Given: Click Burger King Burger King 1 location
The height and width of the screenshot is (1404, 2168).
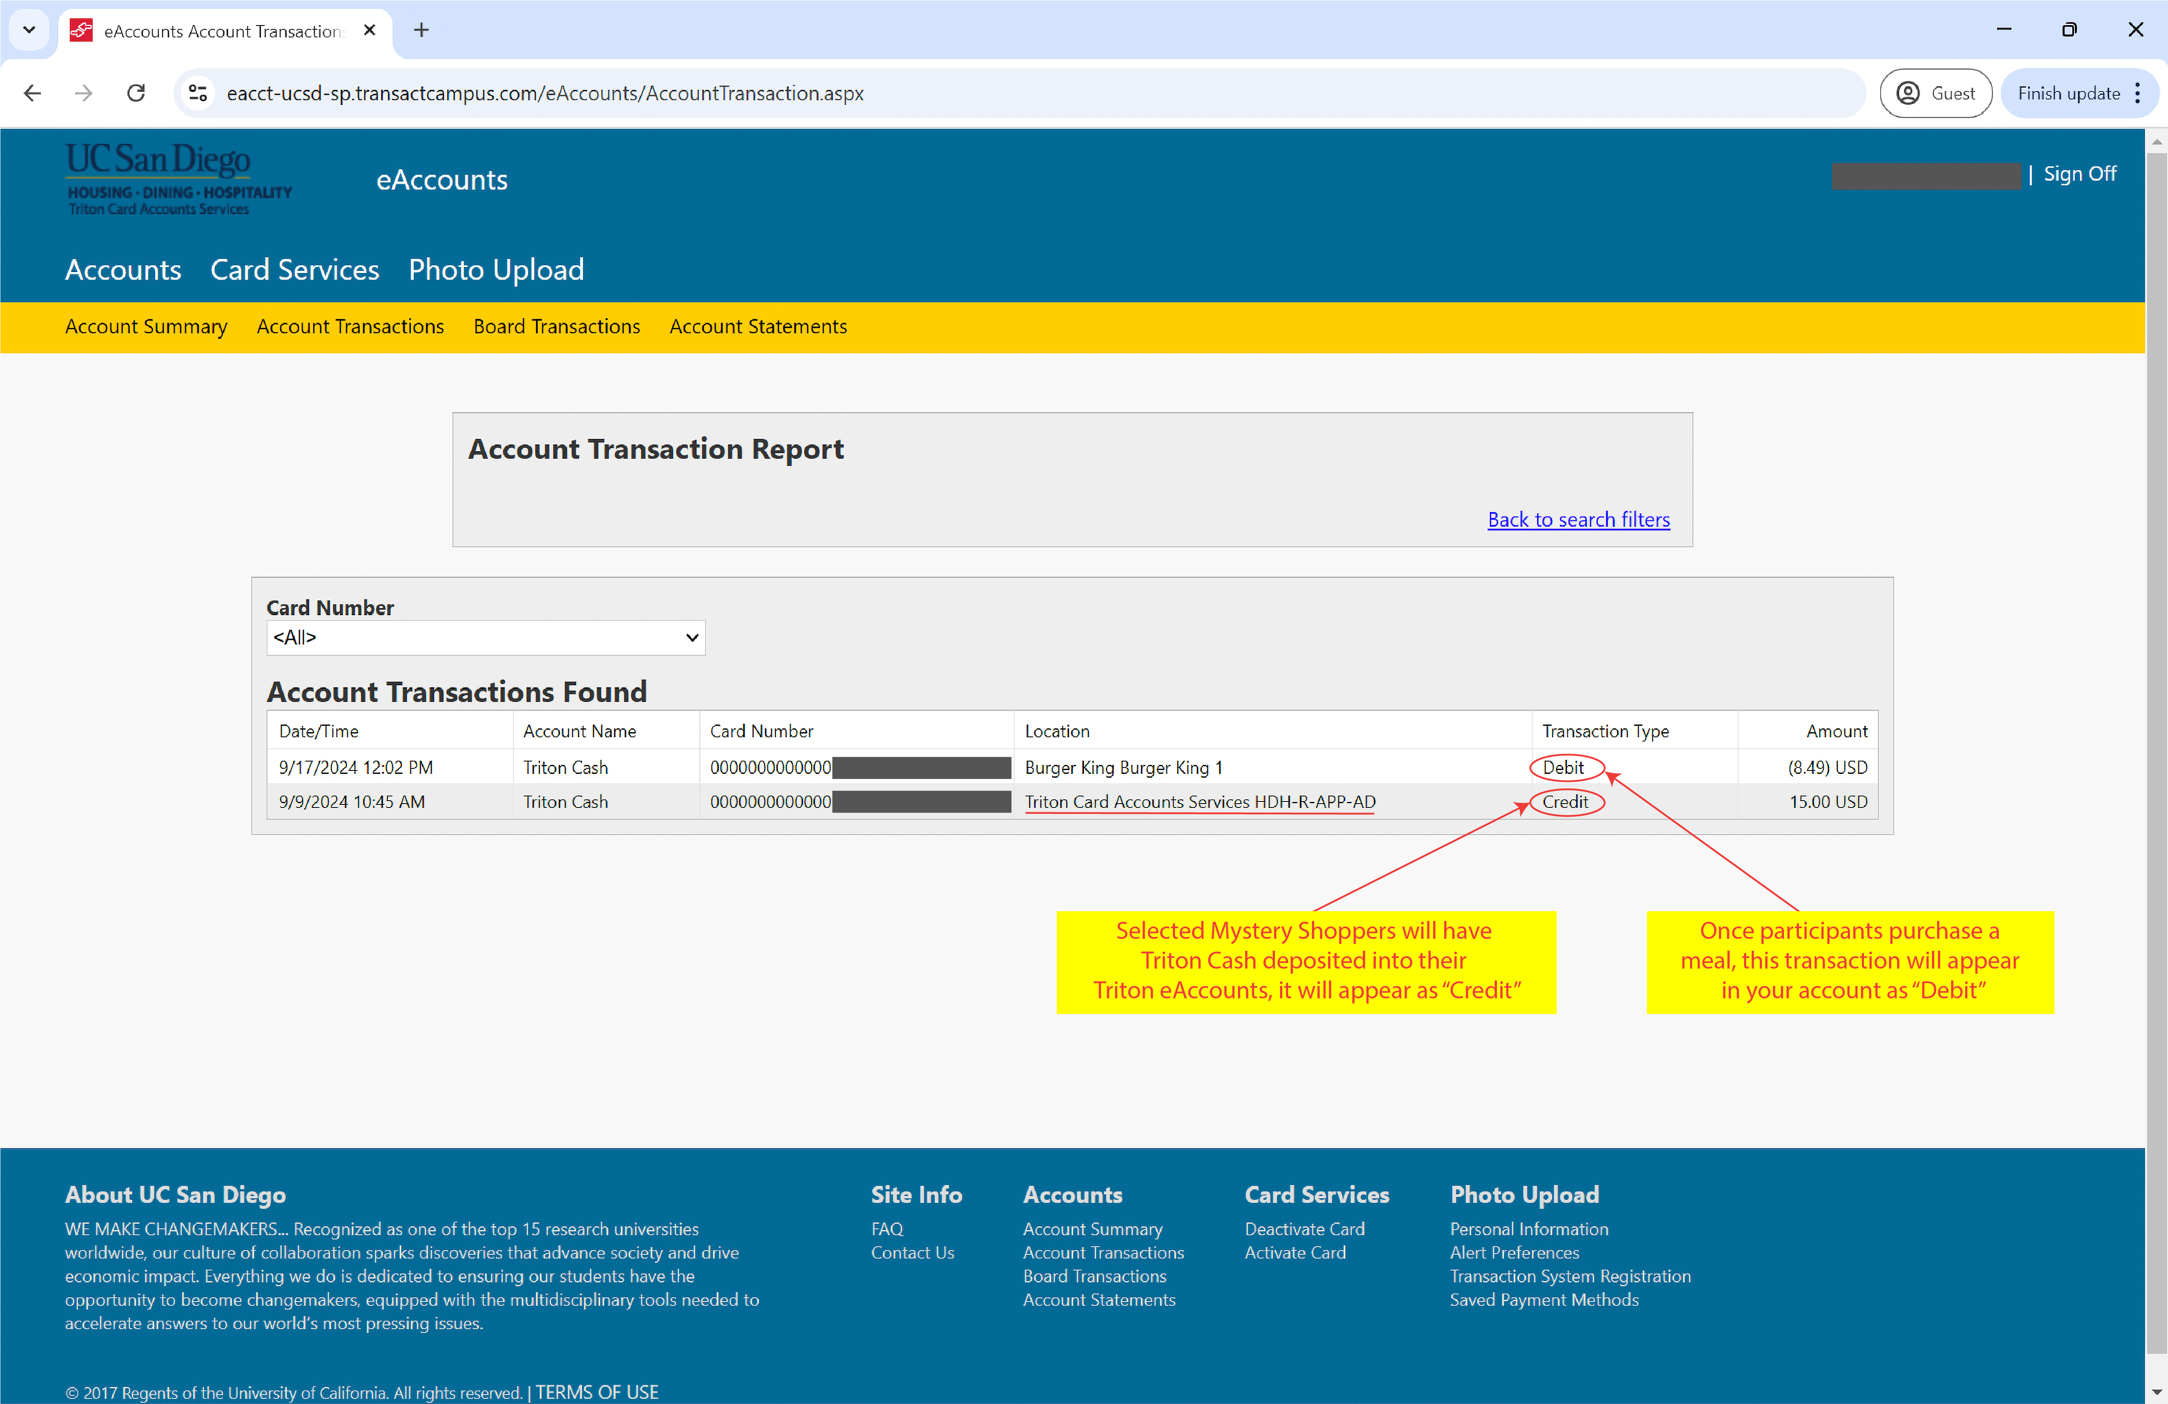Looking at the screenshot, I should (x=1123, y=767).
